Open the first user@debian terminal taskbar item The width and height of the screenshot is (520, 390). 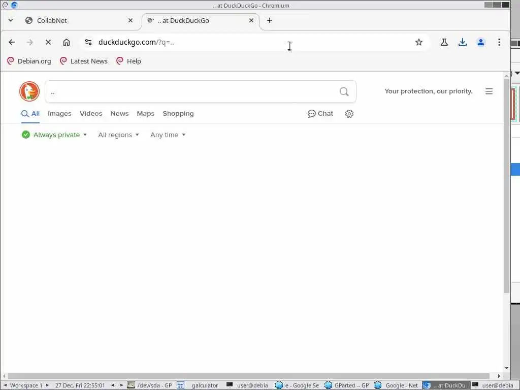[x=247, y=385]
